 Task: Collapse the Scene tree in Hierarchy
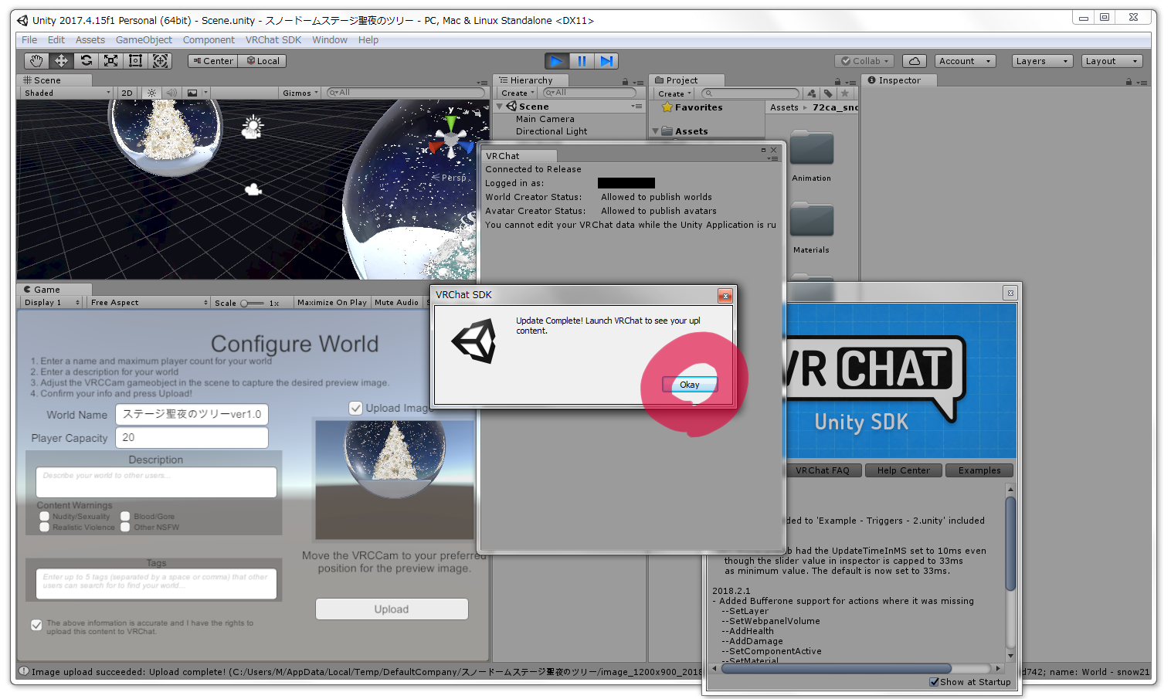(x=500, y=107)
